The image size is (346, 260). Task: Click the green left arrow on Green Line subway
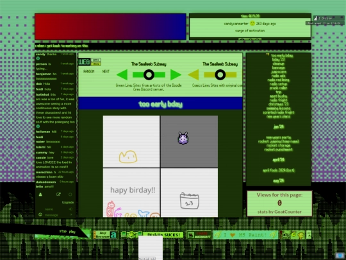coord(122,74)
